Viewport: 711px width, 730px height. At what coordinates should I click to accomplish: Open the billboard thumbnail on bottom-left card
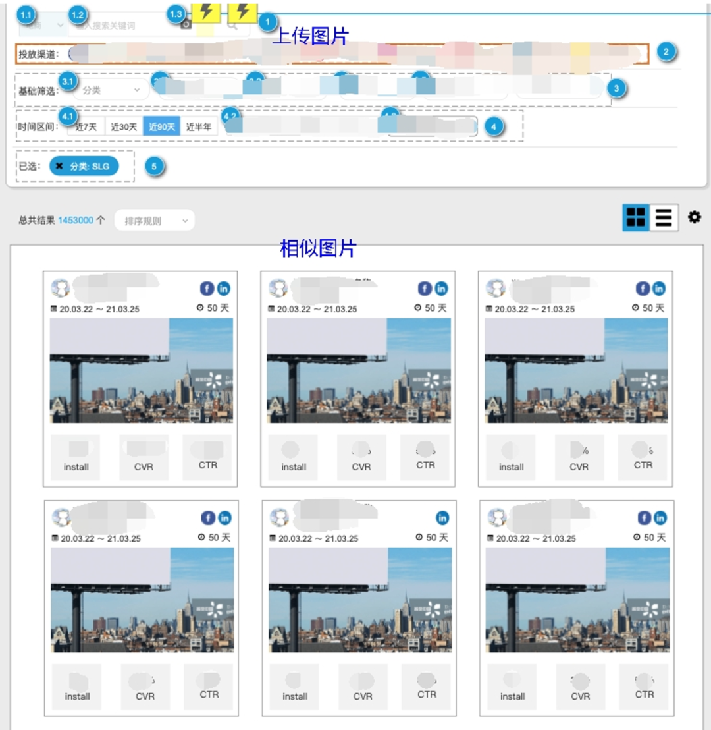(x=142, y=600)
